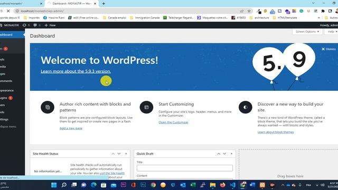This screenshot has width=338, height=190.
Task: Open Comments in the admin sidebar
Action: (12, 81)
